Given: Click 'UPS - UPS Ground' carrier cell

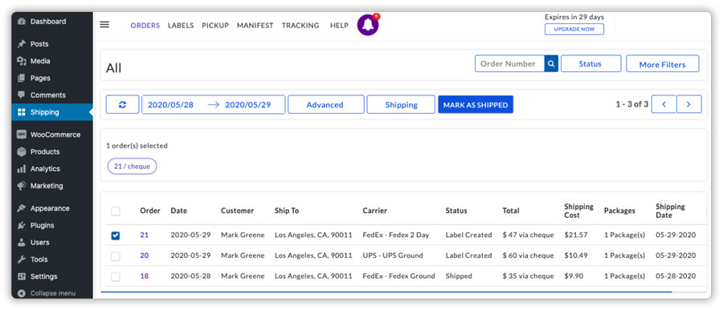Looking at the screenshot, I should coord(393,256).
